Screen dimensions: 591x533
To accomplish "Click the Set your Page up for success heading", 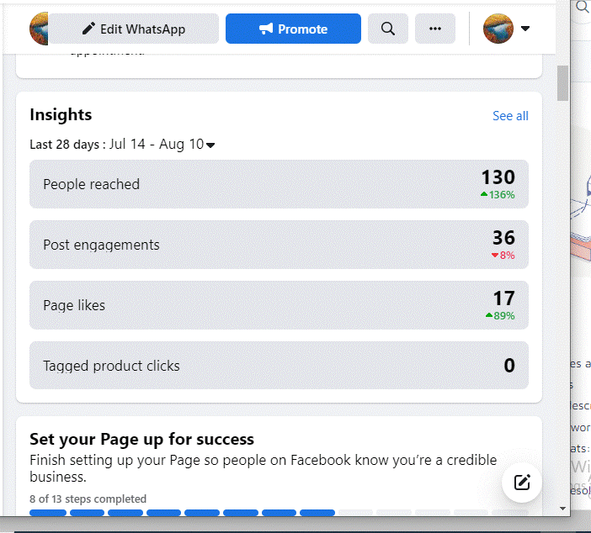I will tap(141, 439).
